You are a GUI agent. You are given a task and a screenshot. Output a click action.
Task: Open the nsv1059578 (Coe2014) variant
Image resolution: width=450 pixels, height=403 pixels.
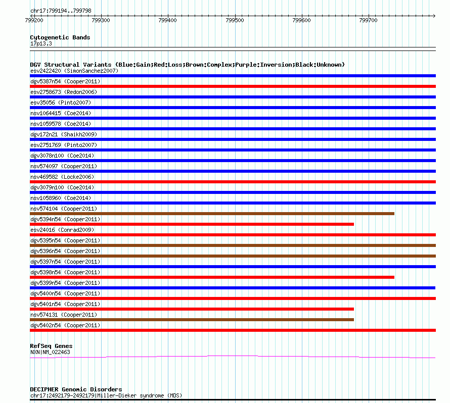[x=61, y=124]
